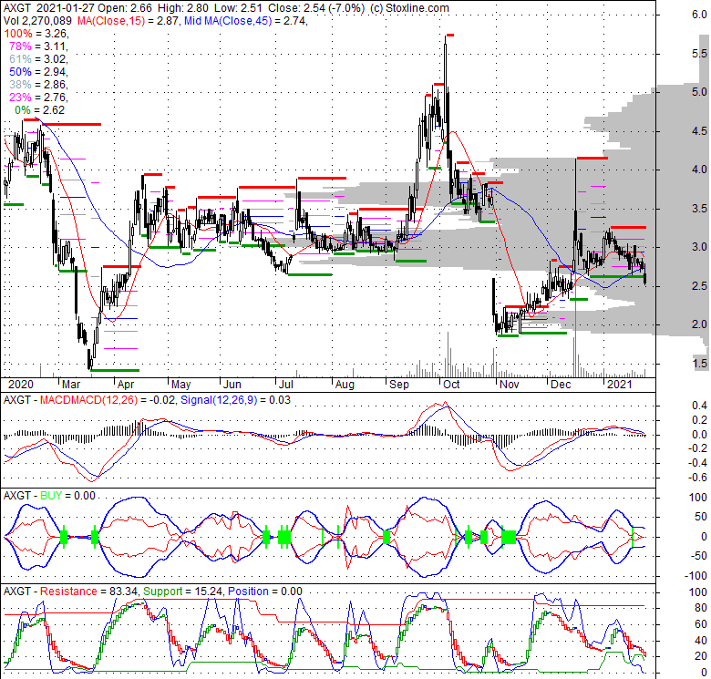Click the '2021' year label on time axis

coord(620,385)
